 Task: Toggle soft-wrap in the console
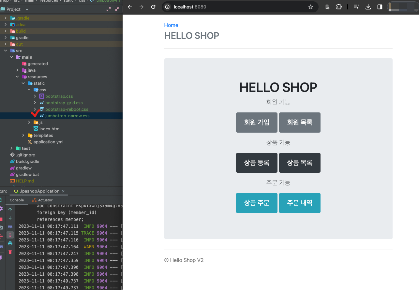[10, 226]
